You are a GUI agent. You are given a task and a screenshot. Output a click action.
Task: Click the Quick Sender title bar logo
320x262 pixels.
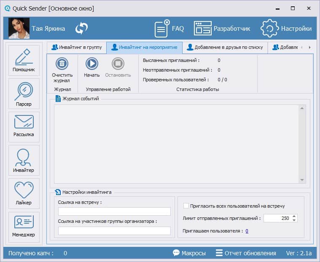tap(7, 8)
